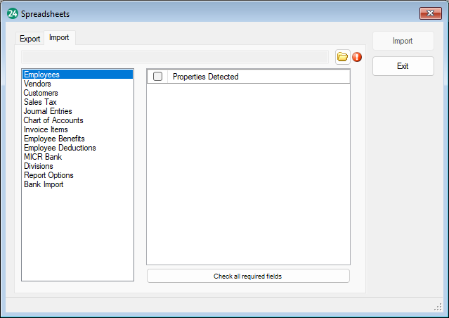This screenshot has height=318, width=449.
Task: Select Employee Benefits entry
Action: 54,139
